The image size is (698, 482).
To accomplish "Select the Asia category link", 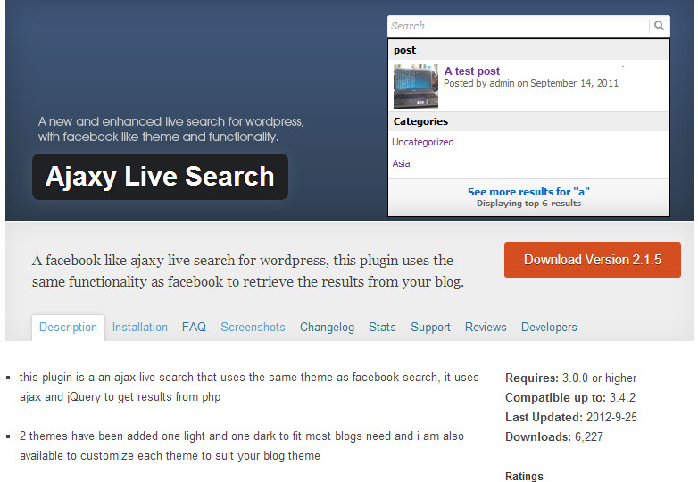I will (401, 163).
